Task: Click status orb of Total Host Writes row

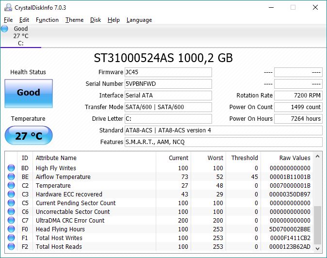Action: 11,238
